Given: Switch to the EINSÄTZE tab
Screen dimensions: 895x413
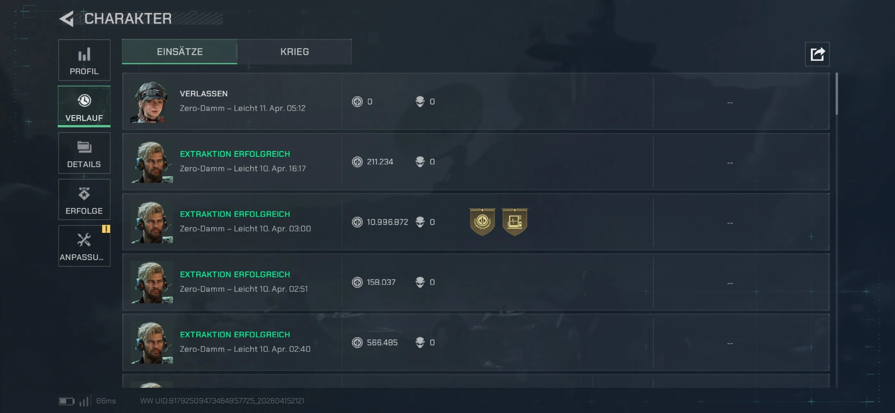Looking at the screenshot, I should coord(180,52).
